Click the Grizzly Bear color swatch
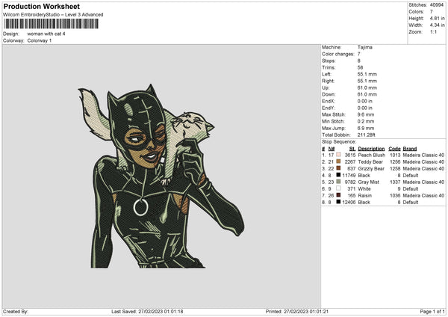 tap(338, 168)
